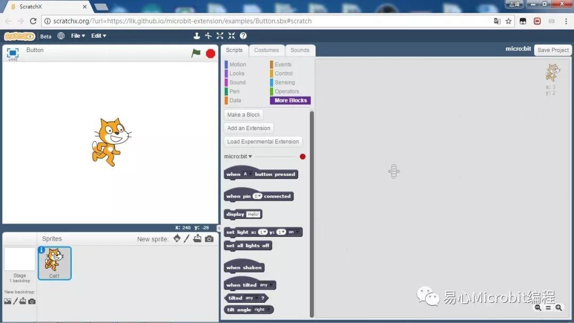The height and width of the screenshot is (323, 574).
Task: Switch to the Scripts tab
Action: [x=234, y=50]
